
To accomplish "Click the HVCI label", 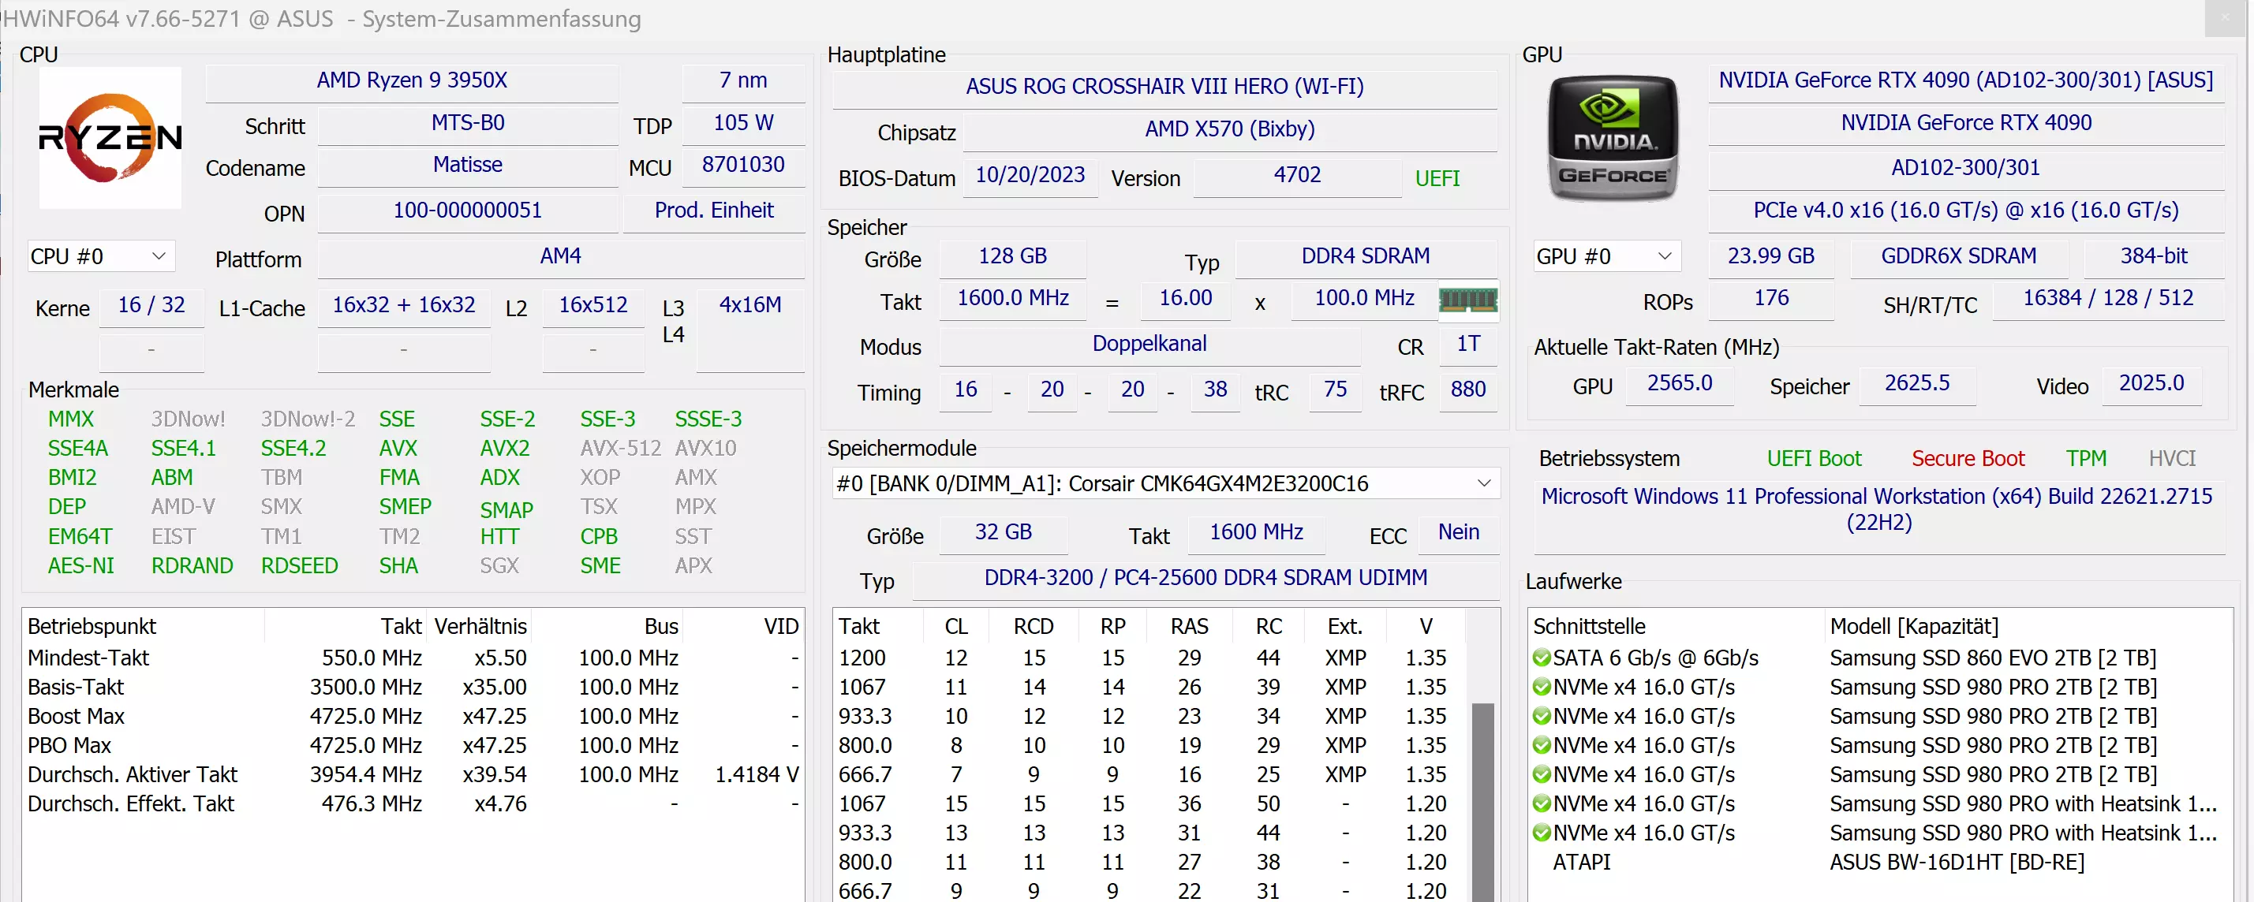I will [2172, 458].
